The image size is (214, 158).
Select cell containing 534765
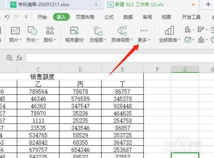point(38,135)
